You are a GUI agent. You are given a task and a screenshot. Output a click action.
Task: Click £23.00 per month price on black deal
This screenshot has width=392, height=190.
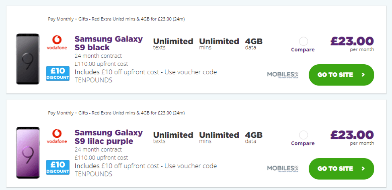click(352, 42)
